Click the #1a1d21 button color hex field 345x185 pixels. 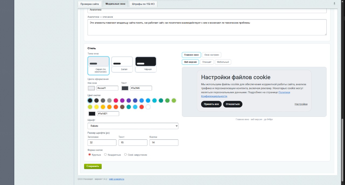coord(108,114)
